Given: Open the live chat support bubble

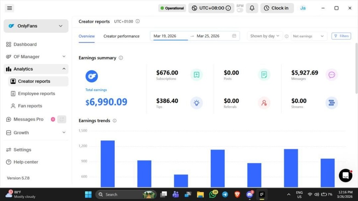Looking at the screenshot, I should tap(345, 175).
